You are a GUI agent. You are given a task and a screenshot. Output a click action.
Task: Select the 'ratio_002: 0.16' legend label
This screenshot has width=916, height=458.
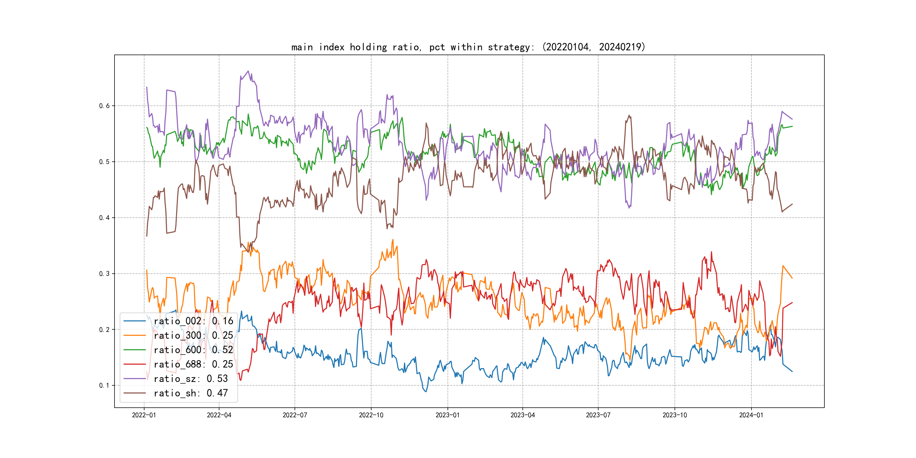click(x=193, y=321)
